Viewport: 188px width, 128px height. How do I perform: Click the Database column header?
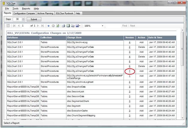(x=23, y=38)
